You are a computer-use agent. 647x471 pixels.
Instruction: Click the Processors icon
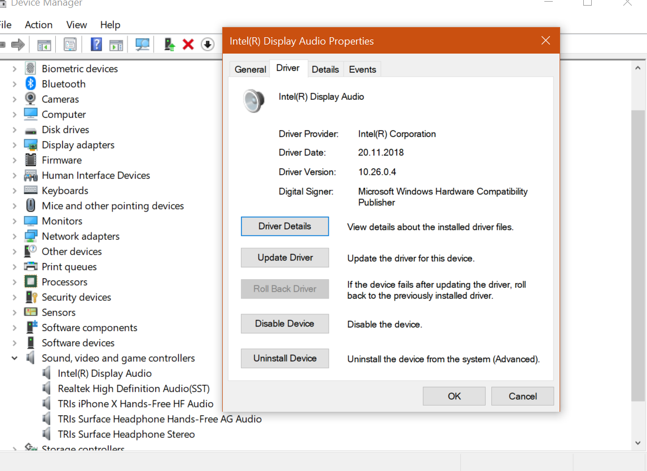[x=30, y=281]
